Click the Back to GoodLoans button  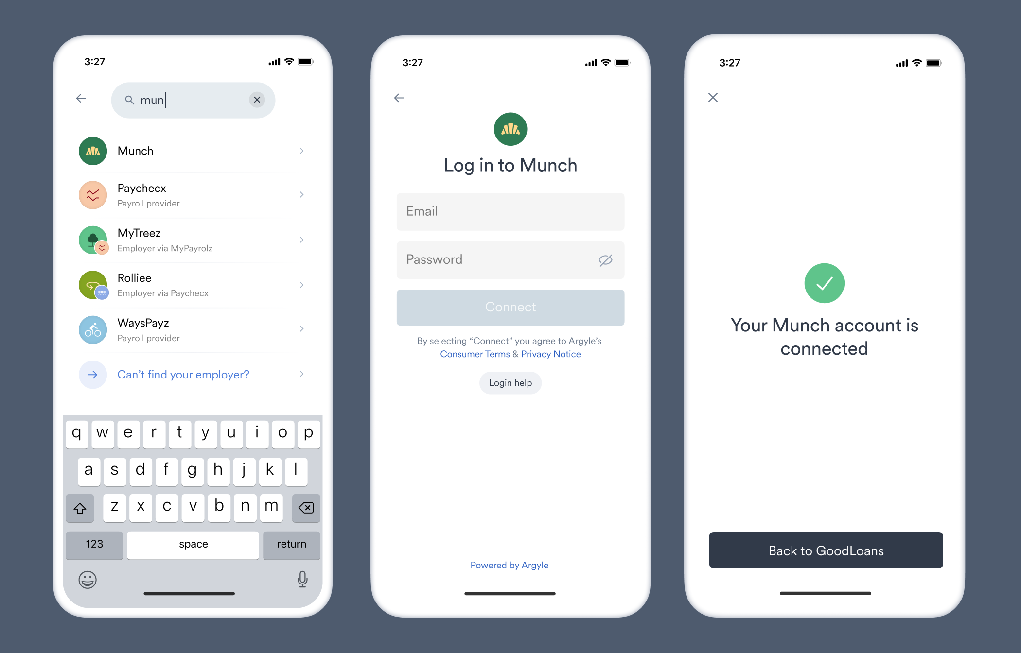click(826, 550)
